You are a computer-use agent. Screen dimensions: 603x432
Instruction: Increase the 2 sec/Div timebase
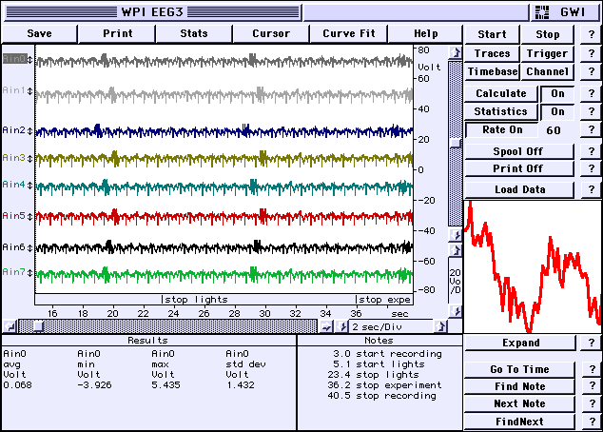coord(439,326)
